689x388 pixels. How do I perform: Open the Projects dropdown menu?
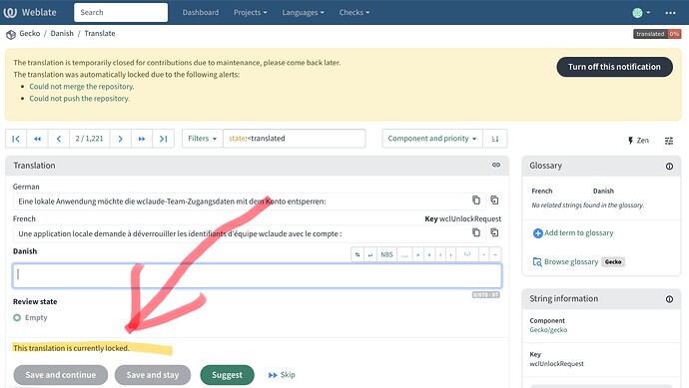pos(250,12)
